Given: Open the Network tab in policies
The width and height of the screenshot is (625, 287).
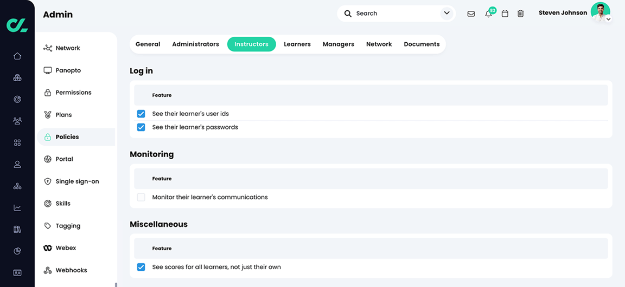Looking at the screenshot, I should [x=379, y=44].
